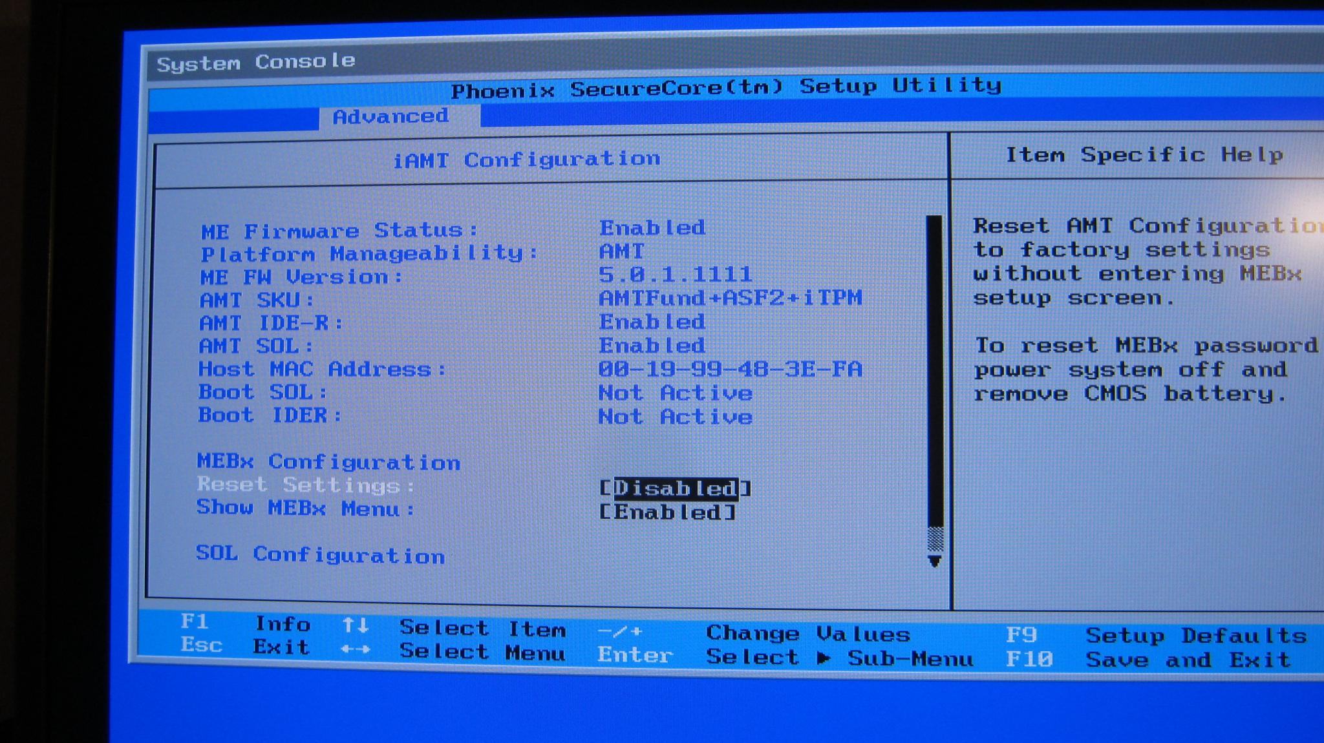Click the Host MAC Address label

(x=322, y=369)
